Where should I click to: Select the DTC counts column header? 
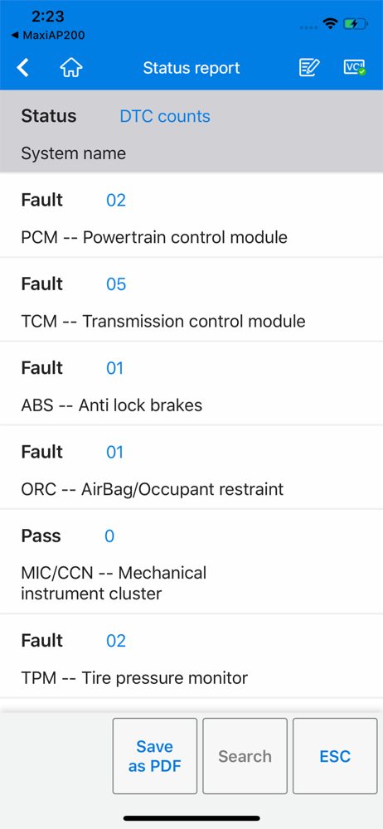[165, 116]
